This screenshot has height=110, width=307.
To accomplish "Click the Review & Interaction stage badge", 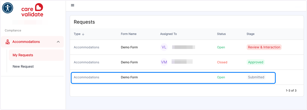I will coord(264,47).
